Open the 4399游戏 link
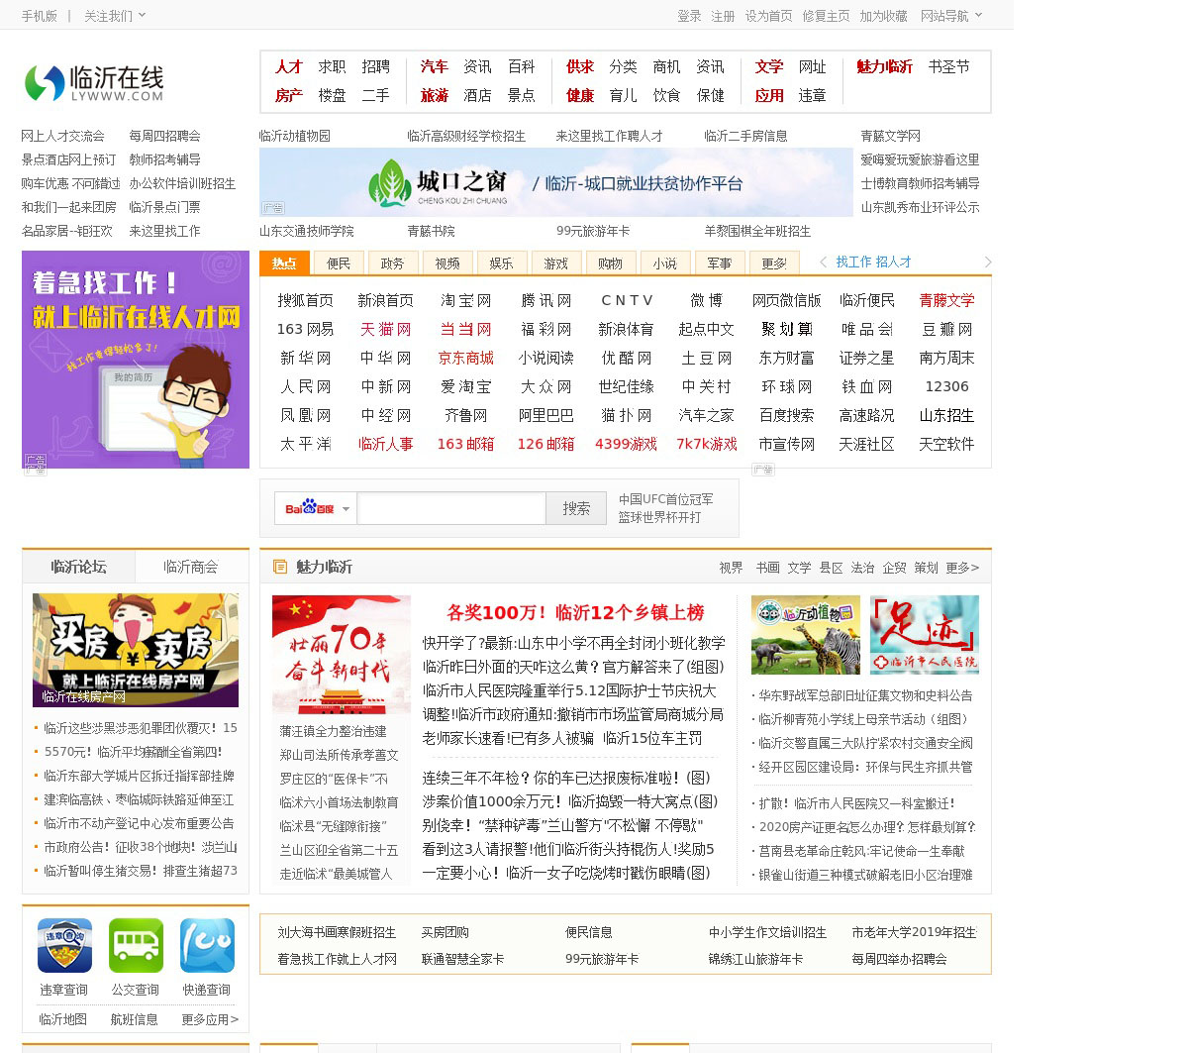The image size is (1188, 1053). [626, 444]
